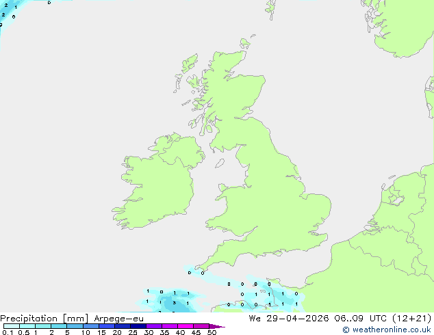Click the "Arpege-eu" model name text
This screenshot has width=434, height=335.
[118, 319]
